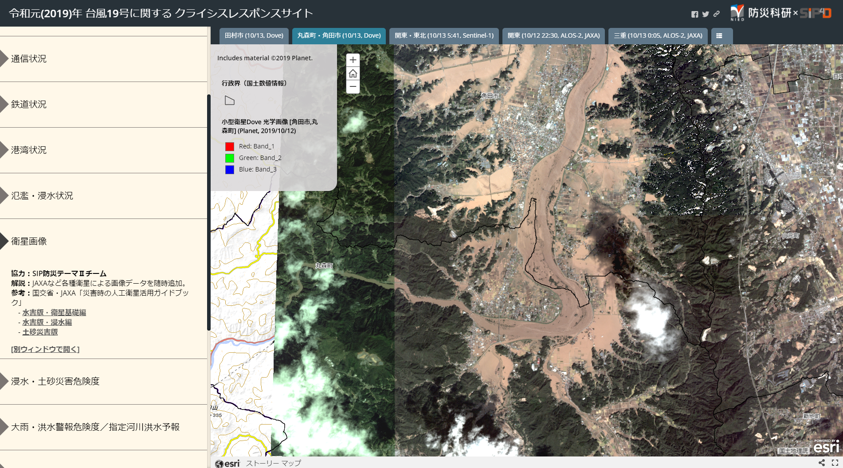Click the side panel vertical scrollbar
The image size is (843, 468).
[208, 213]
